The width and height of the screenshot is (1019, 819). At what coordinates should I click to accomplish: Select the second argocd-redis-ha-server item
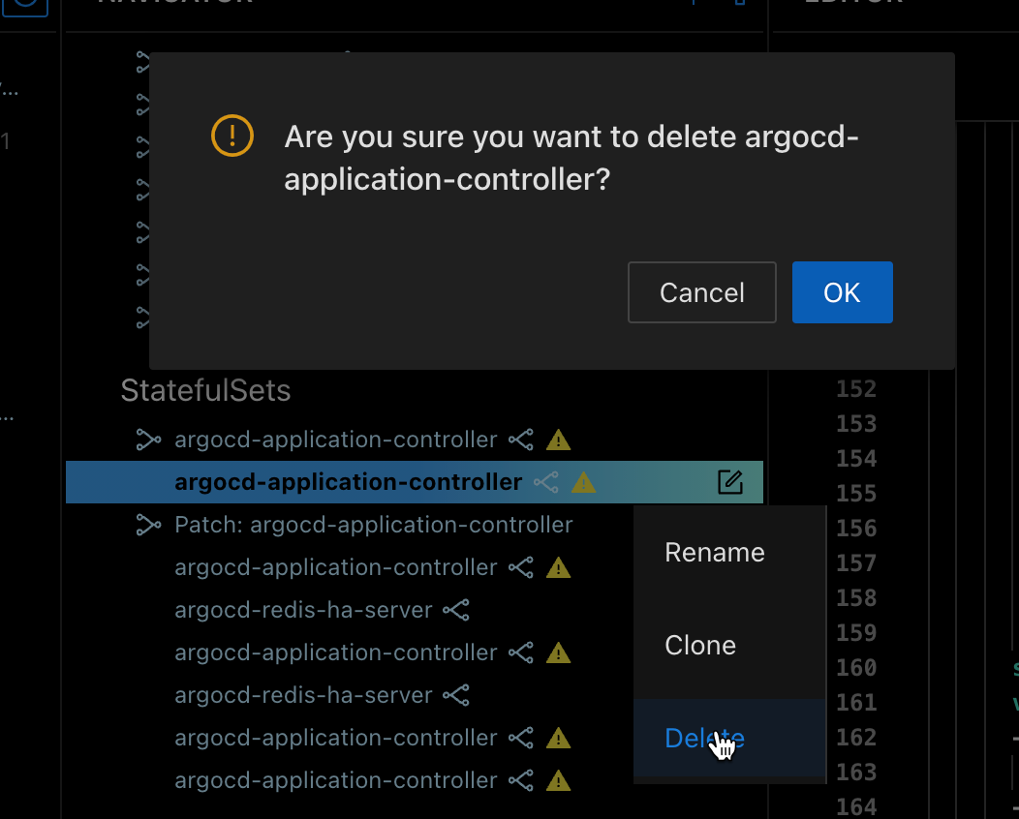click(303, 695)
